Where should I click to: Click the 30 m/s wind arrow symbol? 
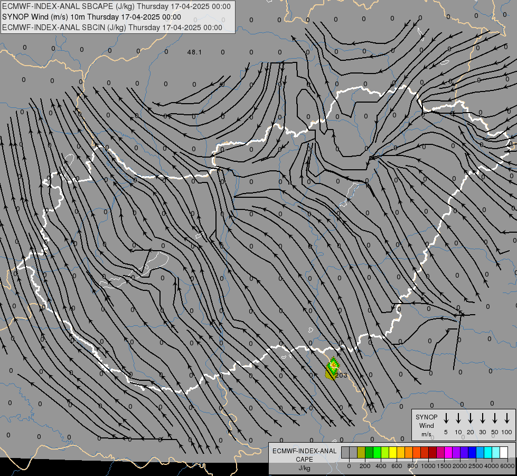(482, 418)
